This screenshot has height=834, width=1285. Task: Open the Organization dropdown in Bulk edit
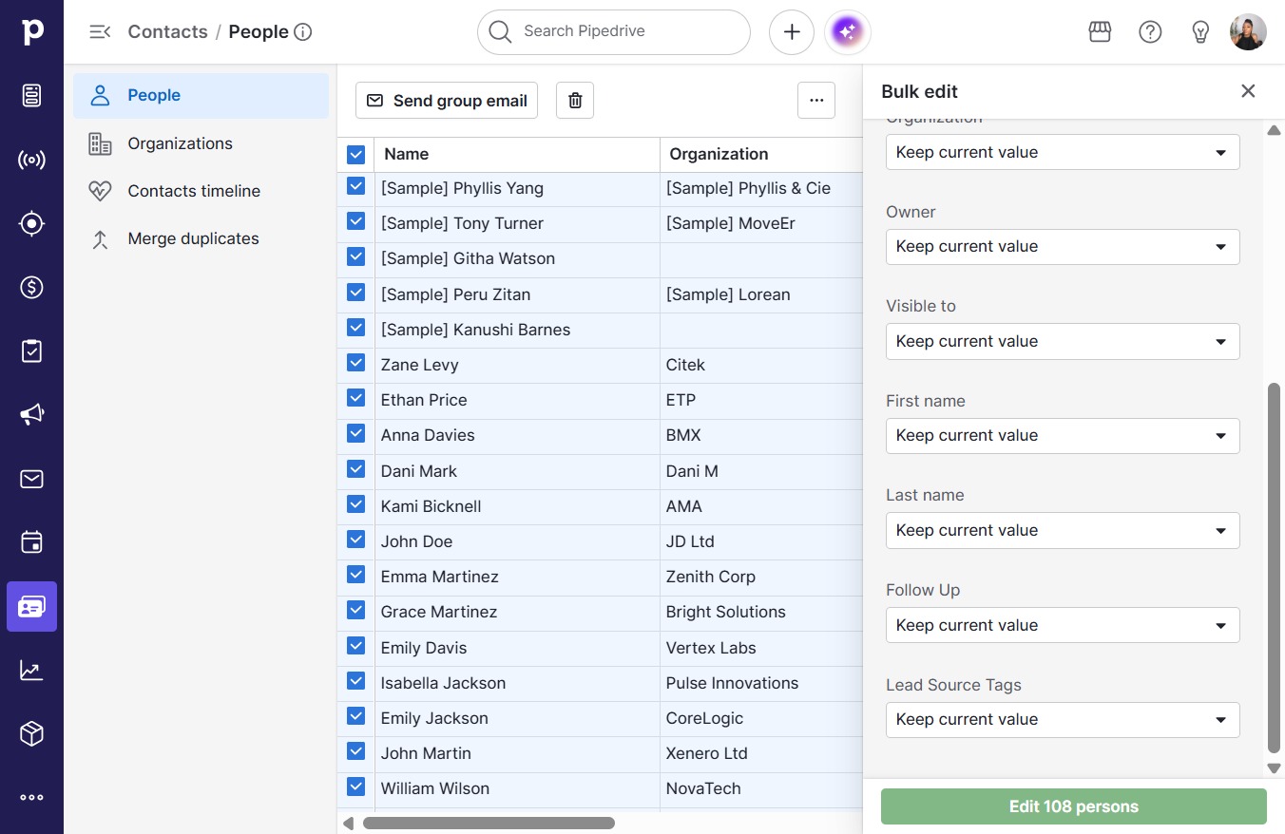click(x=1063, y=152)
